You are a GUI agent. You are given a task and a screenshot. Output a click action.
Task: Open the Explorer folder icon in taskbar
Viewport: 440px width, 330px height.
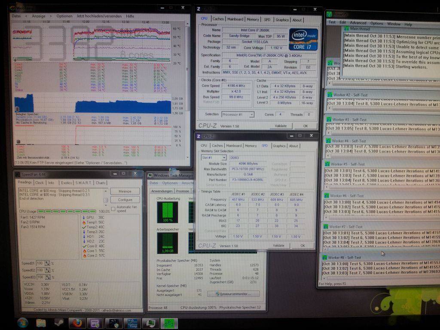pos(41,323)
